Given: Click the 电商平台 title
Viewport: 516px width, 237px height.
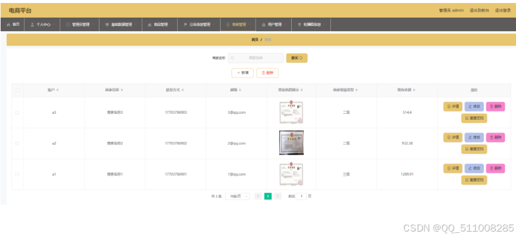Looking at the screenshot, I should (20, 11).
